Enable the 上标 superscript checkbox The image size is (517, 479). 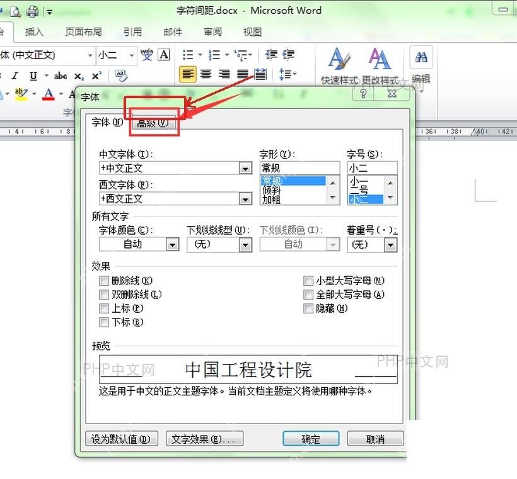point(104,308)
